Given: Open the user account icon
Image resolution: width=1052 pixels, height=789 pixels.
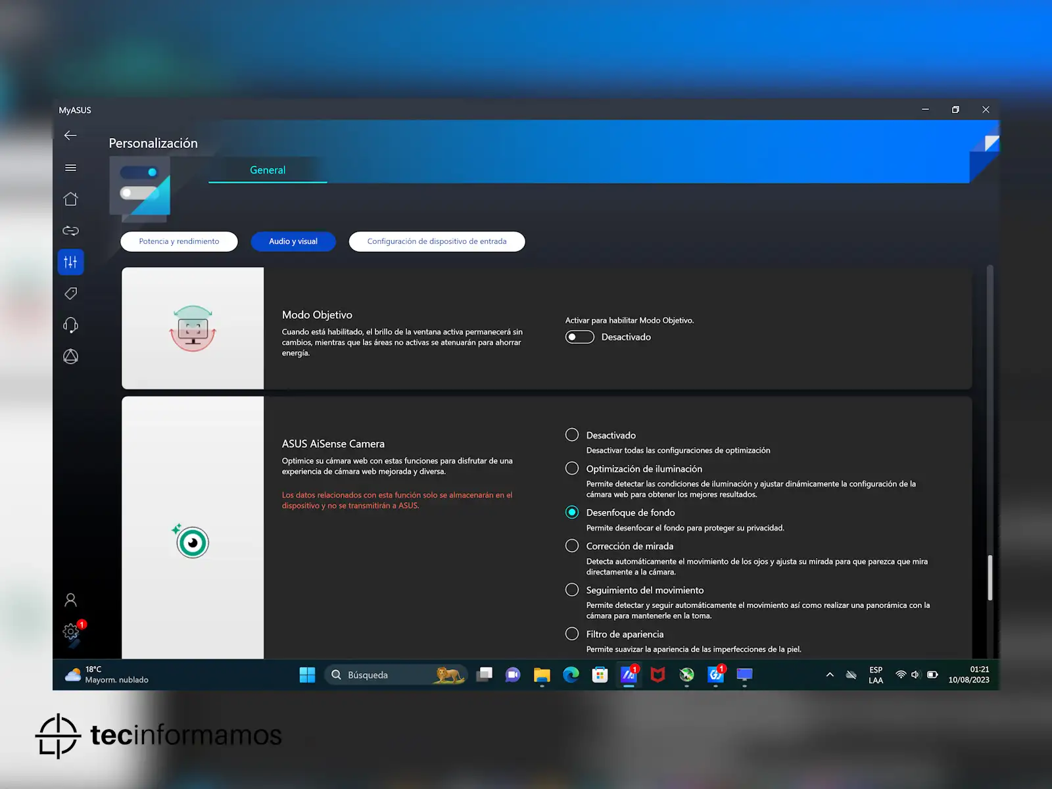Looking at the screenshot, I should tap(70, 600).
